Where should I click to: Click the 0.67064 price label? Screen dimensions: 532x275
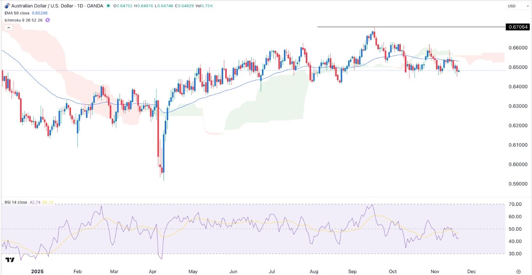517,27
